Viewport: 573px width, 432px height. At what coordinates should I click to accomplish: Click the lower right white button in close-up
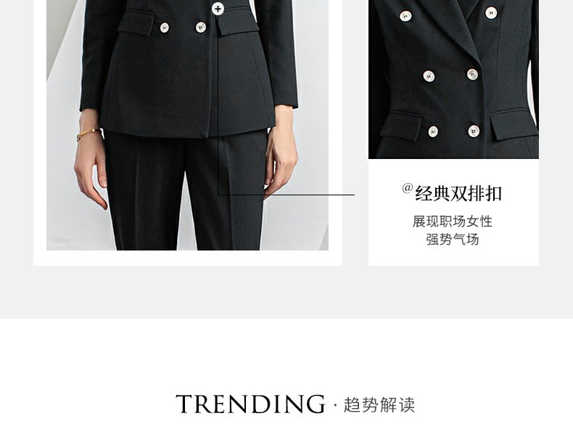(x=474, y=131)
